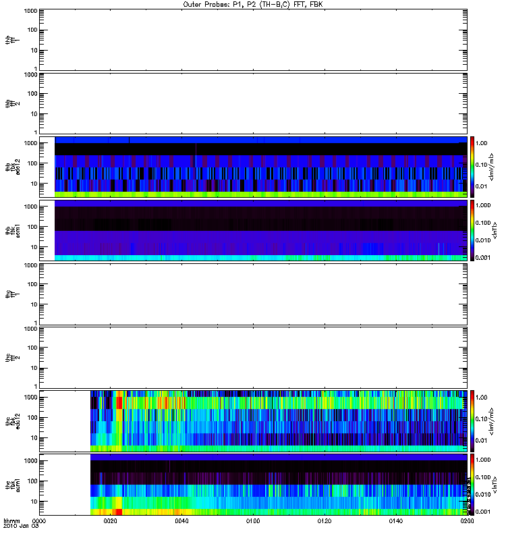
Task: Click the "10" tick label of thc fff 1
Action: [34, 304]
